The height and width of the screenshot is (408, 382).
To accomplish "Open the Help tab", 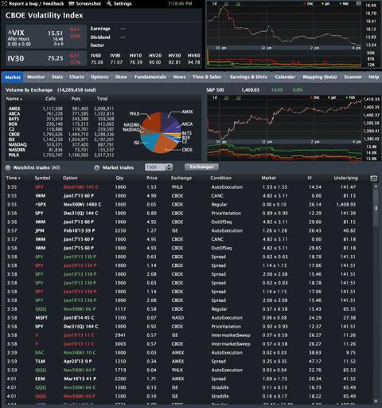I will pos(373,76).
